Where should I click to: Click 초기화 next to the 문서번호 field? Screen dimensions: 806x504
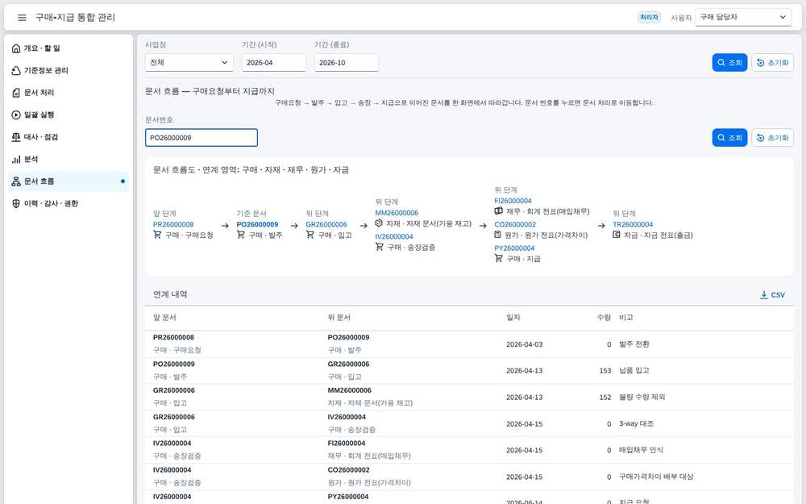[773, 138]
